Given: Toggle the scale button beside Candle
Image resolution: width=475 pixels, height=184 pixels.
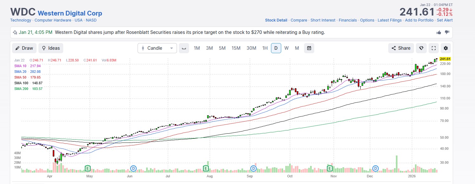Looking at the screenshot, I should pos(183,48).
